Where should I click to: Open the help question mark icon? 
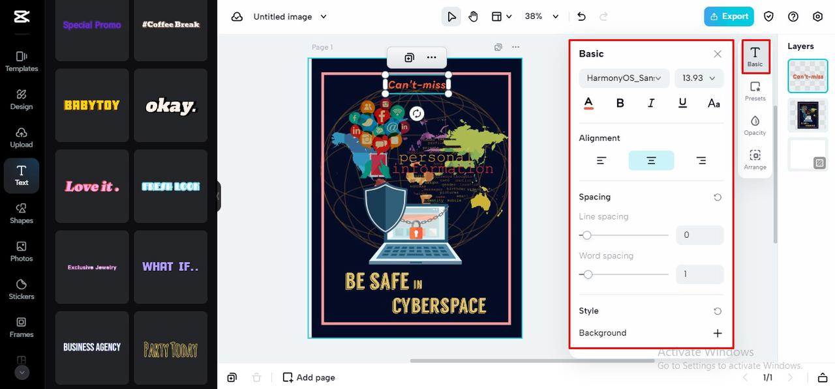click(793, 16)
